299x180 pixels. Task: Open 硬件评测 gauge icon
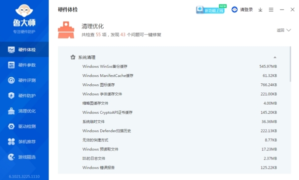[x=11, y=80]
